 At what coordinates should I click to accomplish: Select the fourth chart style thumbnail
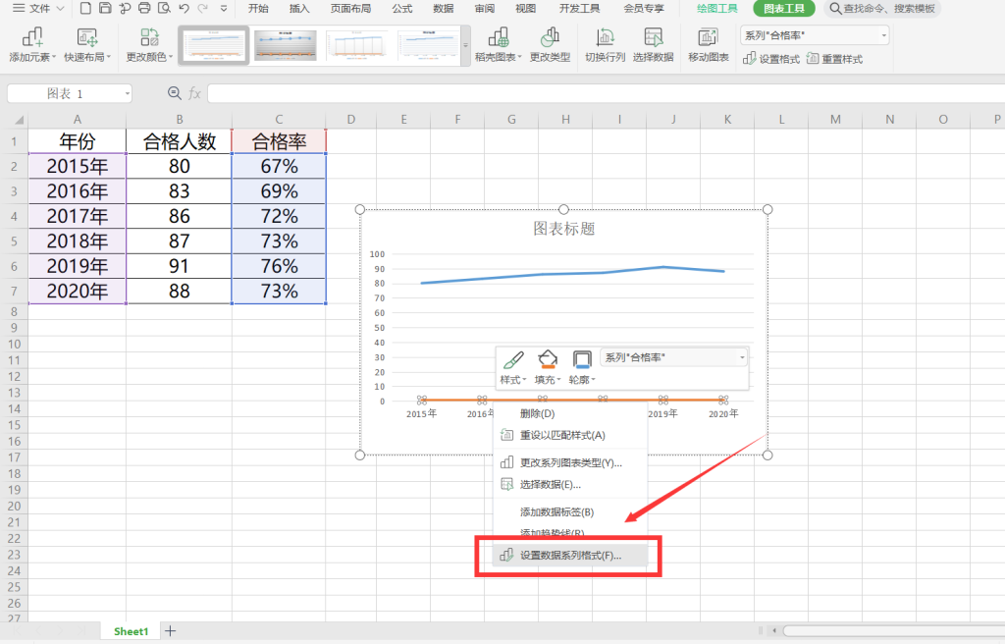click(428, 45)
